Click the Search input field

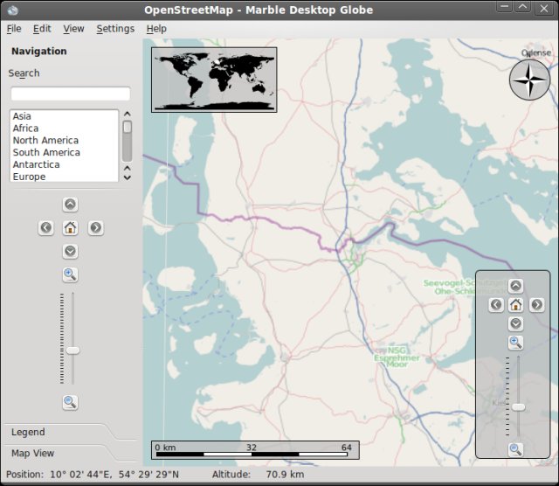pyautogui.click(x=70, y=94)
